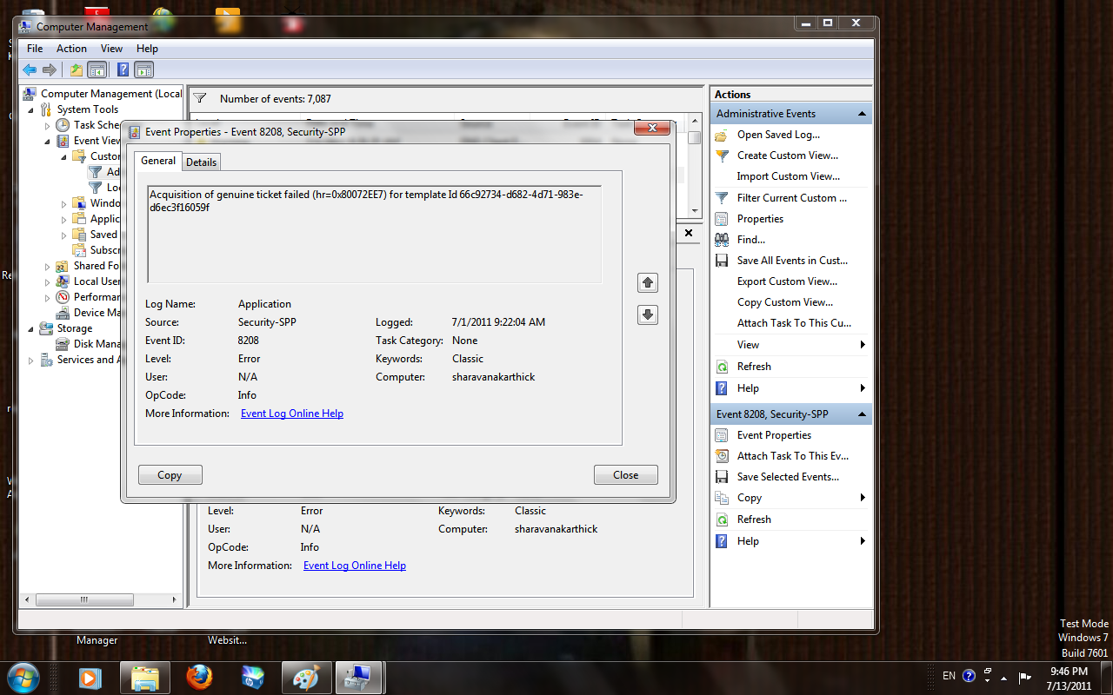Click Save All Events in Custom View

pyautogui.click(x=792, y=261)
